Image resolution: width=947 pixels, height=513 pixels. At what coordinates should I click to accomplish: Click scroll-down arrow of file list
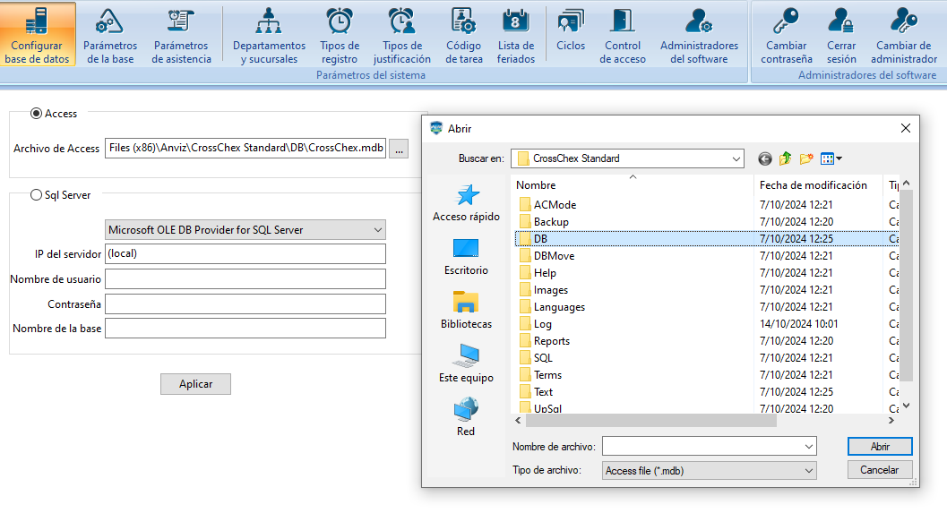pos(905,406)
